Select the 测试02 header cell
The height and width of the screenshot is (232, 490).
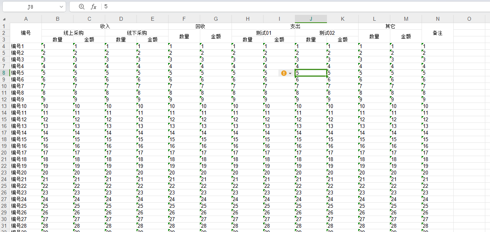coord(327,33)
